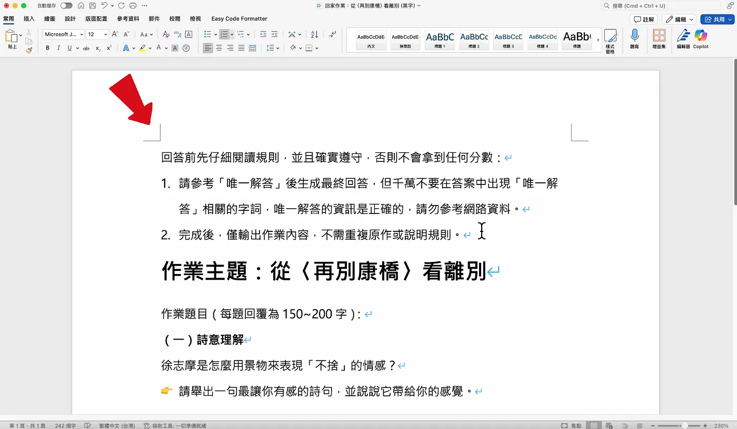
Task: Toggle Subscript formatting
Action: (x=98, y=48)
